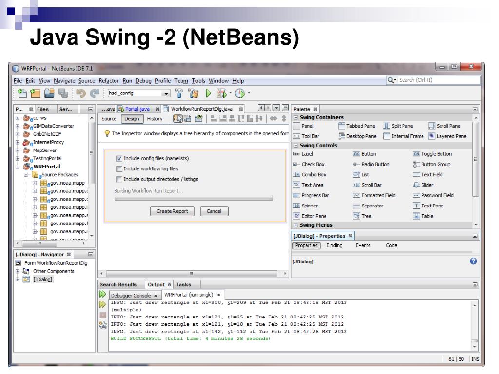Click the Preview Design icon
499x374 pixels.
[199, 119]
